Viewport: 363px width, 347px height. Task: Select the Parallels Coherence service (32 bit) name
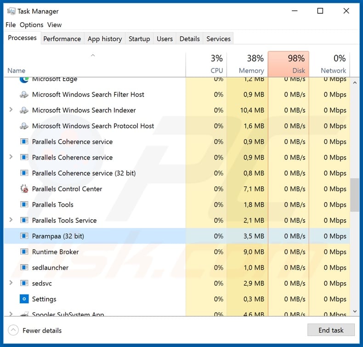(x=84, y=173)
